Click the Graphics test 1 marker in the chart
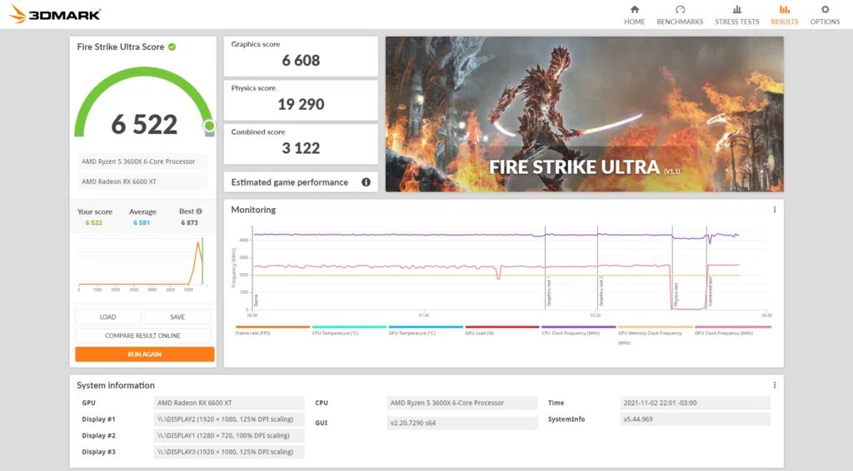The image size is (853, 471). point(548,291)
